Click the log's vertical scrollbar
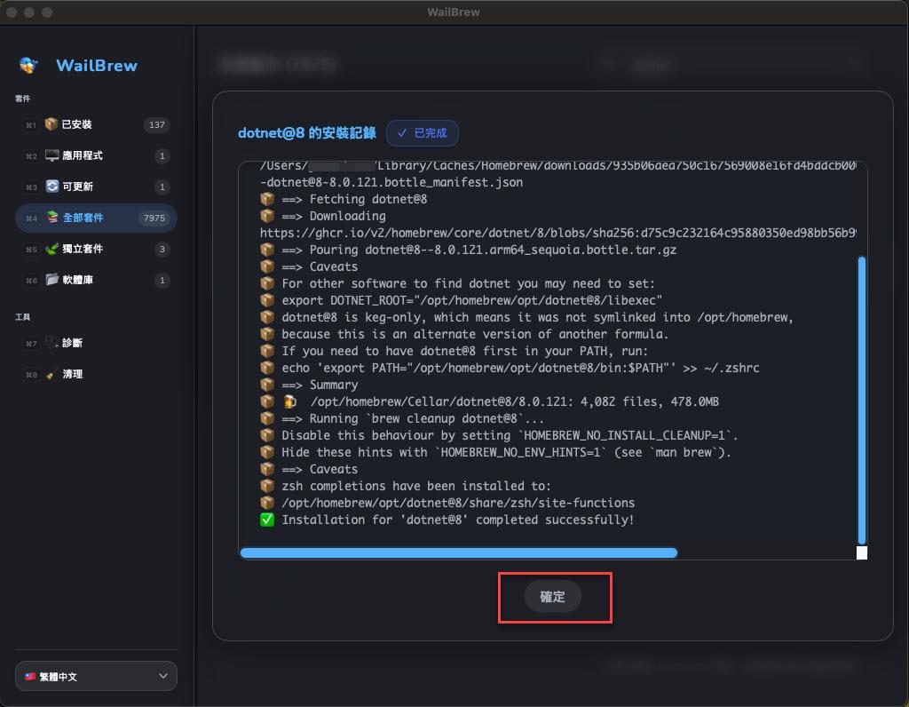The image size is (909, 707). [861, 400]
